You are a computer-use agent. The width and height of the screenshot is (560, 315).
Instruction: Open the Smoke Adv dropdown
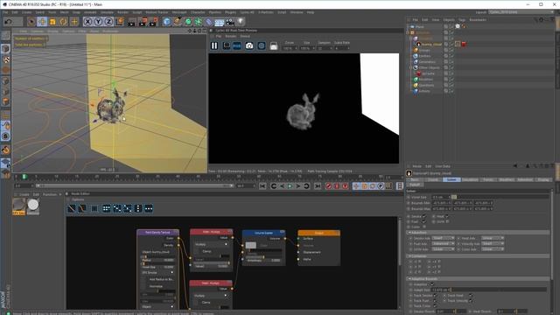pos(444,238)
